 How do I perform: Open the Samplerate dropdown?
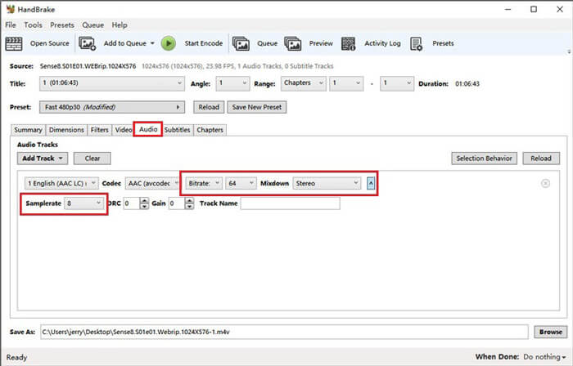click(x=84, y=203)
